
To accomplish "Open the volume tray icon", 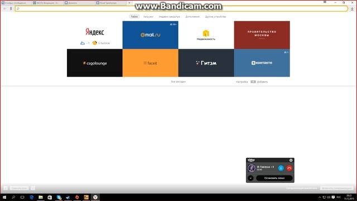I will [329, 197].
